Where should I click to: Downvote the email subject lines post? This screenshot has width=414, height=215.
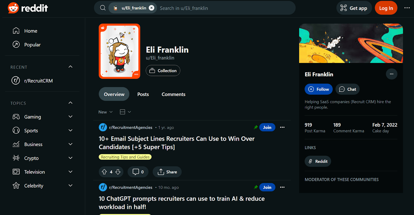[x=118, y=172]
